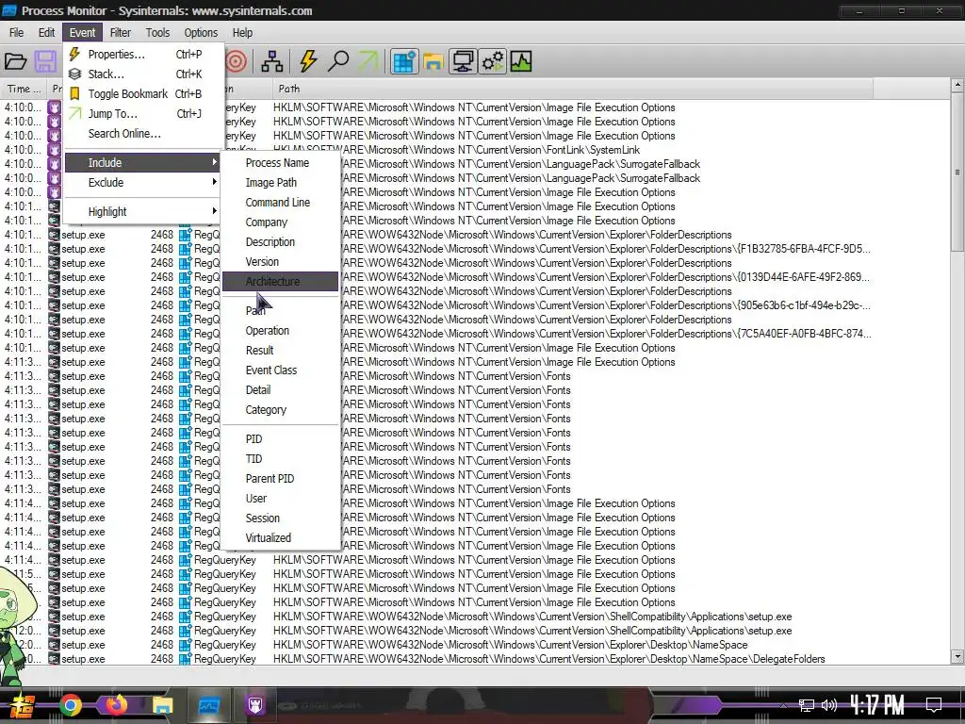The width and height of the screenshot is (965, 724).
Task: Click the lightning Event Properties toolbar icon
Action: (x=308, y=61)
